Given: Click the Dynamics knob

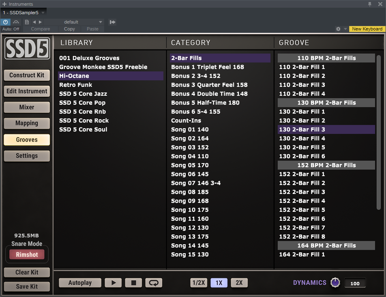Looking at the screenshot, I should [335, 282].
